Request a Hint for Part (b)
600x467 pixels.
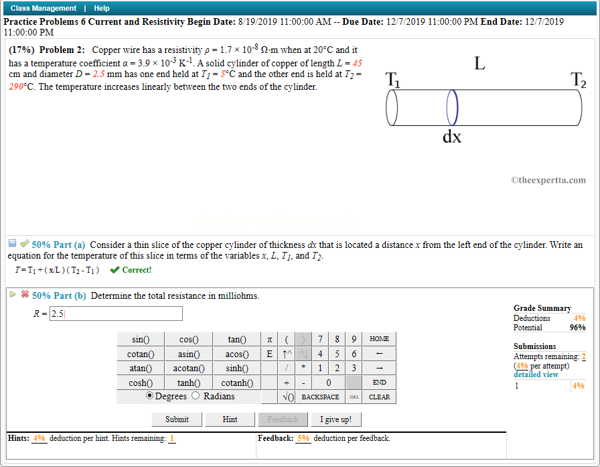pyautogui.click(x=230, y=419)
